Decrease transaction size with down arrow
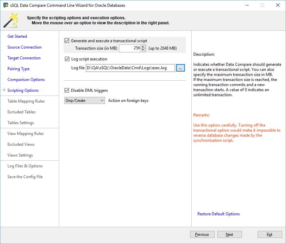 coord(143,50)
